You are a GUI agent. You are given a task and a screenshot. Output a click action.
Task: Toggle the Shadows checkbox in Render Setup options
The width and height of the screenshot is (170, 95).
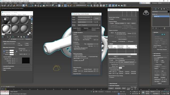pyautogui.click(x=74, y=38)
